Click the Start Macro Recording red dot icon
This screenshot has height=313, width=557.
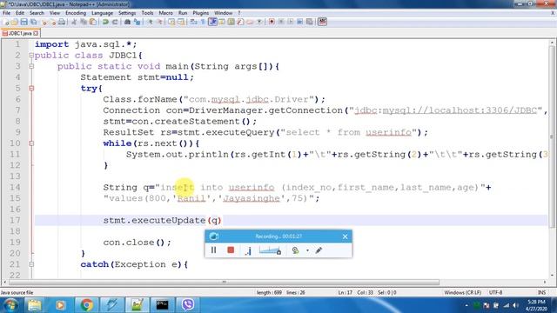(272, 22)
